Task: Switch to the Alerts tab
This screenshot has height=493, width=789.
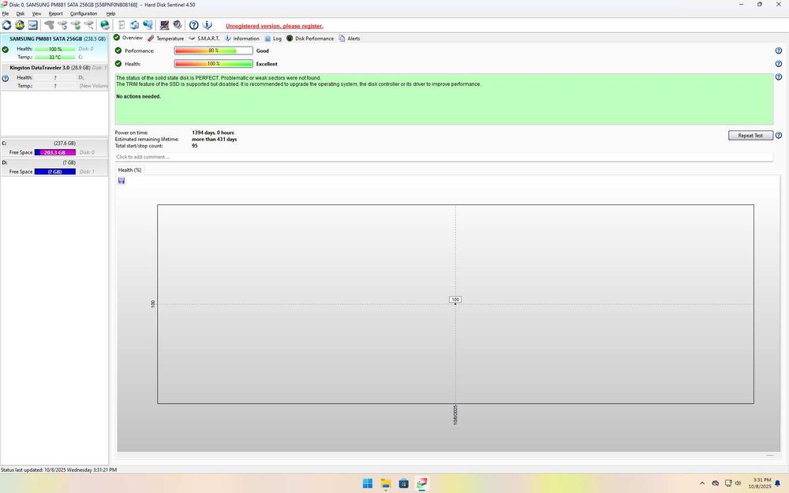Action: pos(350,38)
